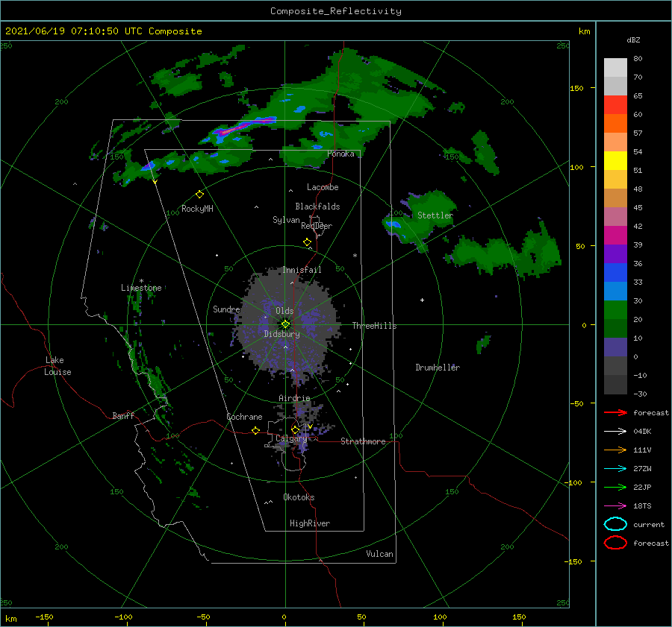The image size is (672, 627).
Task: Click the ThreeHills town label
Action: click(x=375, y=326)
